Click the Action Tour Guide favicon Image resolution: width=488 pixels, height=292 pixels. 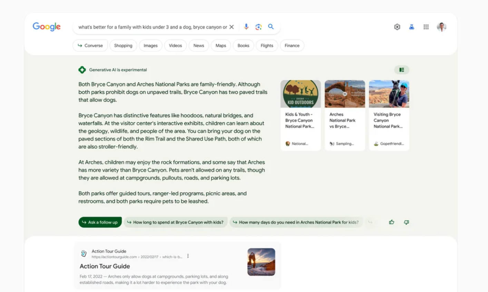pos(84,254)
